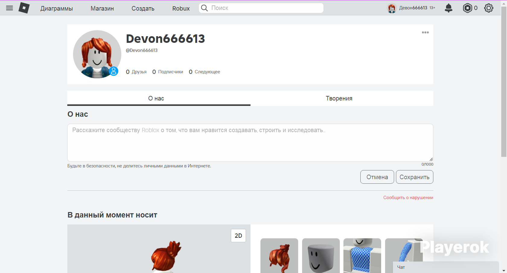Click the small avatar in top bar
This screenshot has width=507, height=273.
click(392, 8)
